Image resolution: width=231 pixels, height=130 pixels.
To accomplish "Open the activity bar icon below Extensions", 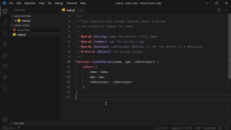I will click(5, 66).
